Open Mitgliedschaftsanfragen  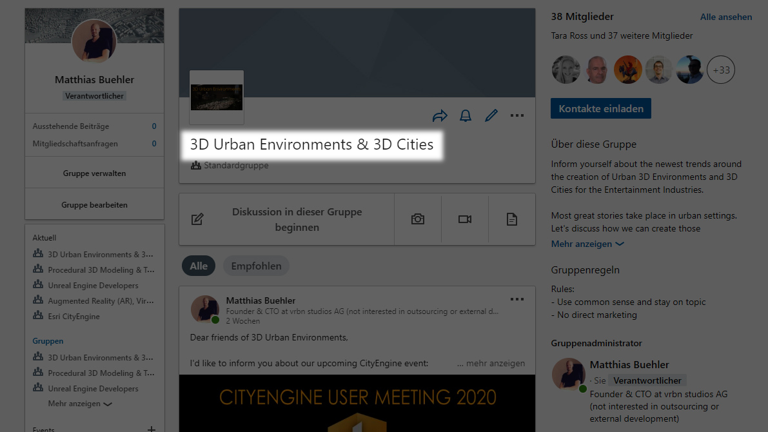click(95, 144)
